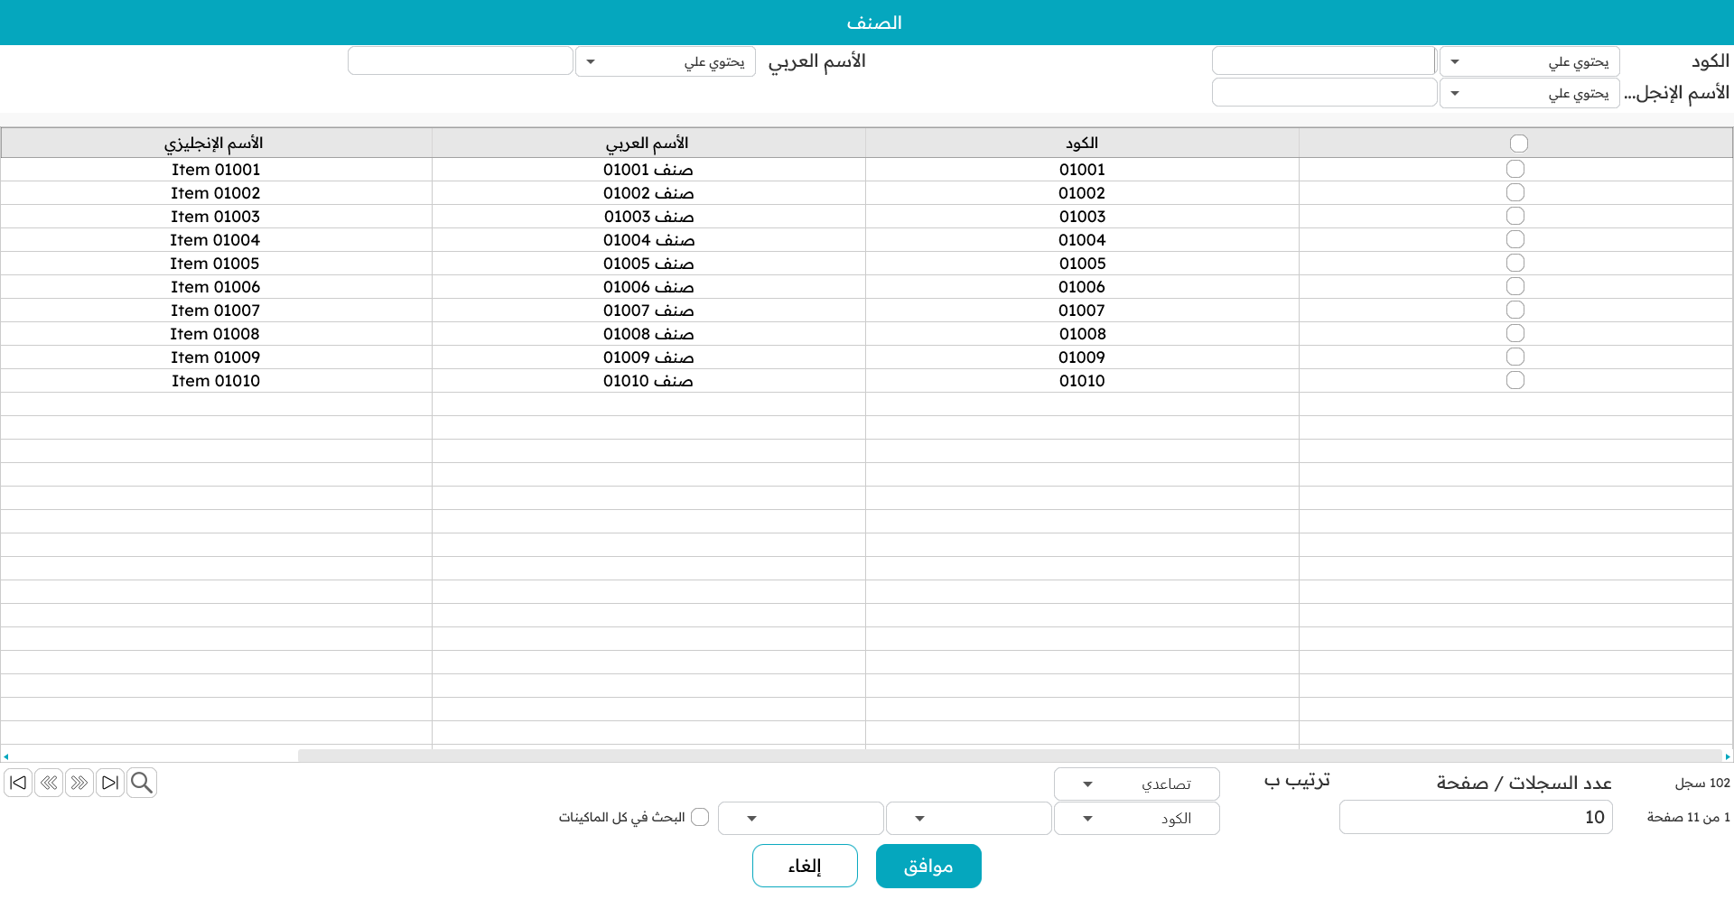Click the search magnifier icon
Image resolution: width=1734 pixels, height=909 pixels.
pyautogui.click(x=142, y=783)
